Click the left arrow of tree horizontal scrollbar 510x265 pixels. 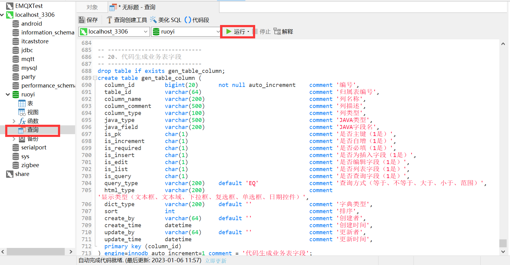pyautogui.click(x=3, y=252)
